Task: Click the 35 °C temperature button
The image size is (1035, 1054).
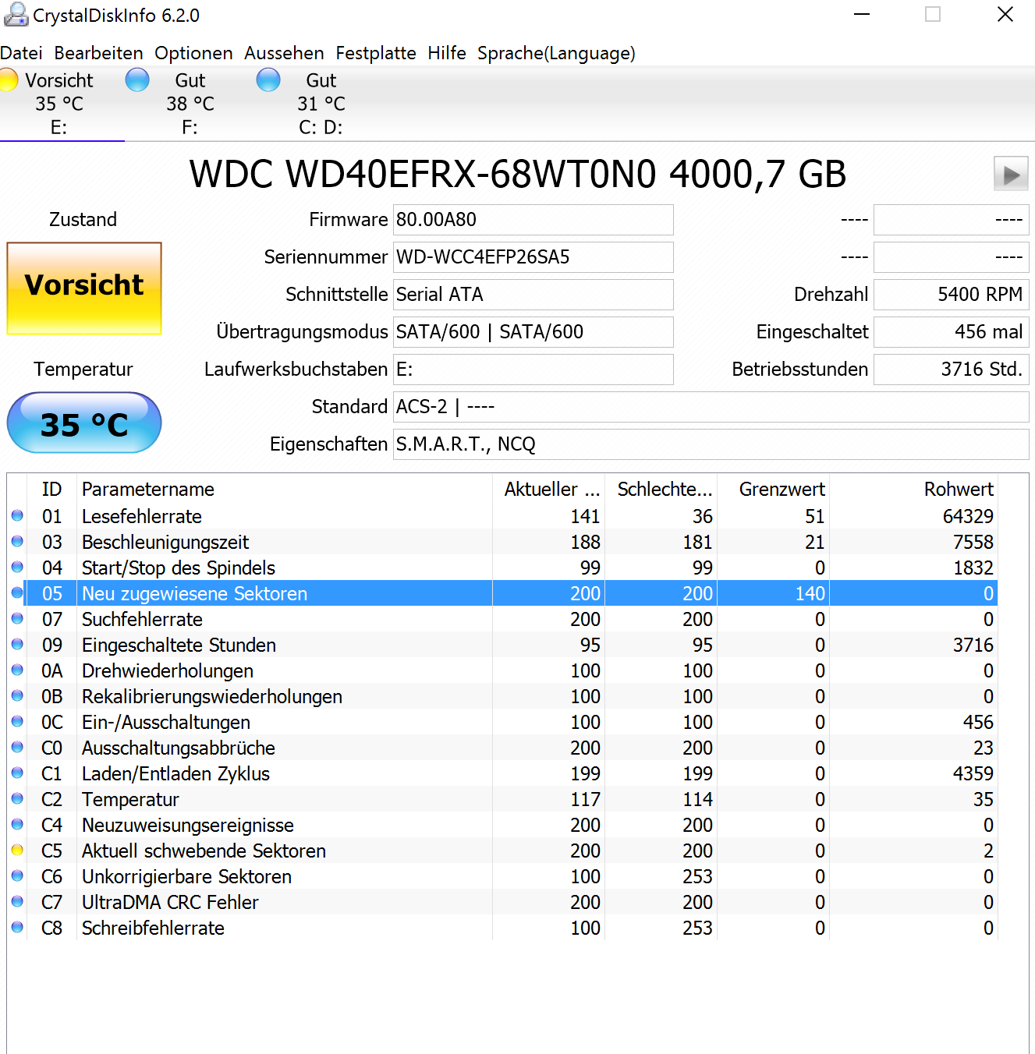Action: 84,423
